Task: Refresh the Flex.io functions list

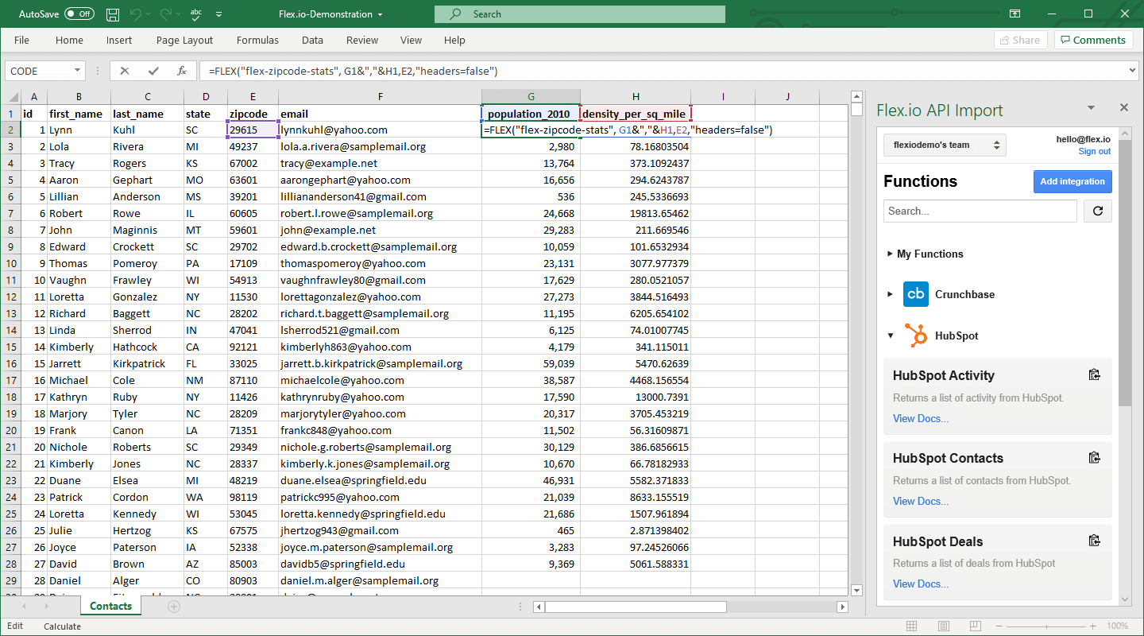Action: (1098, 211)
